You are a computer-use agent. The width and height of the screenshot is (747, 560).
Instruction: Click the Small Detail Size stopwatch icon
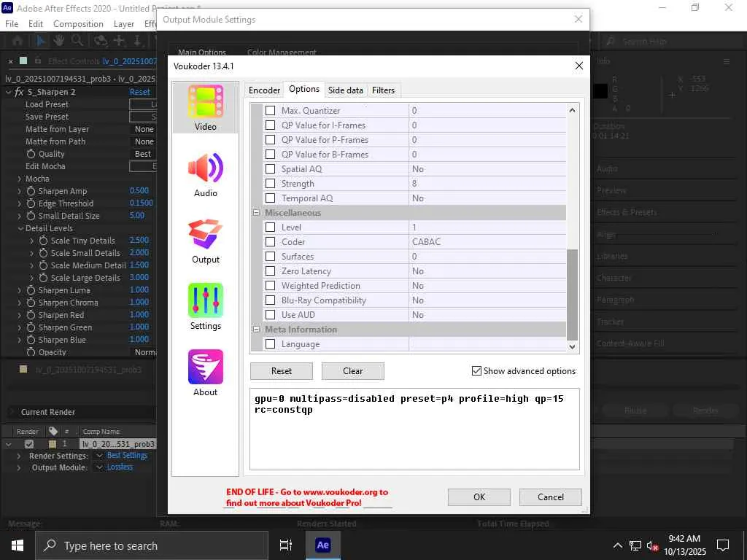click(31, 216)
